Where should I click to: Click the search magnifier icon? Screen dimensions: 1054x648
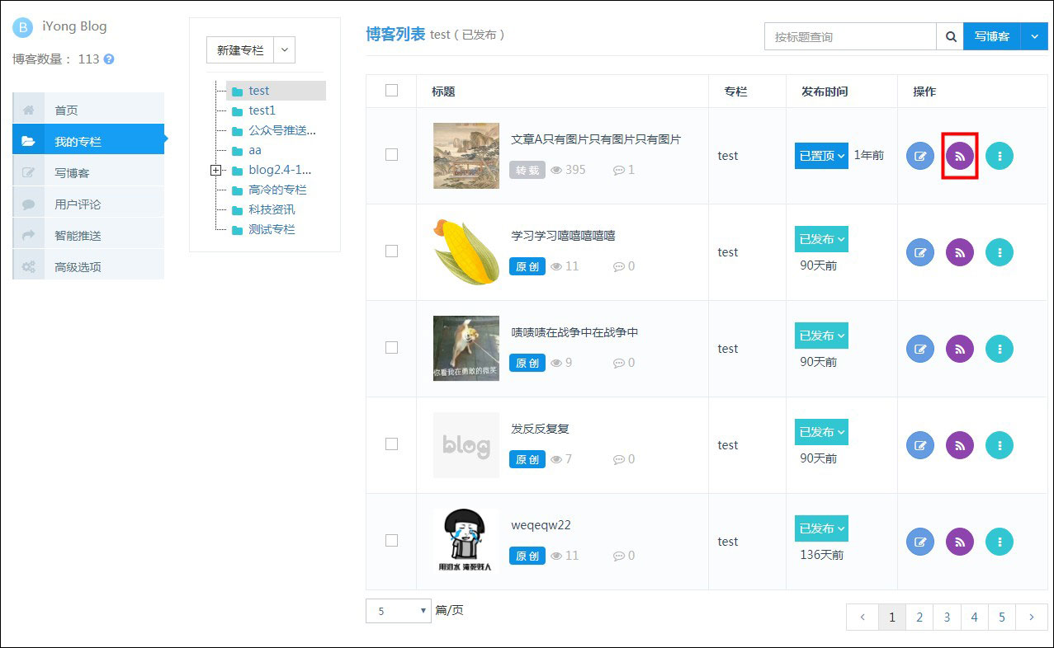950,36
